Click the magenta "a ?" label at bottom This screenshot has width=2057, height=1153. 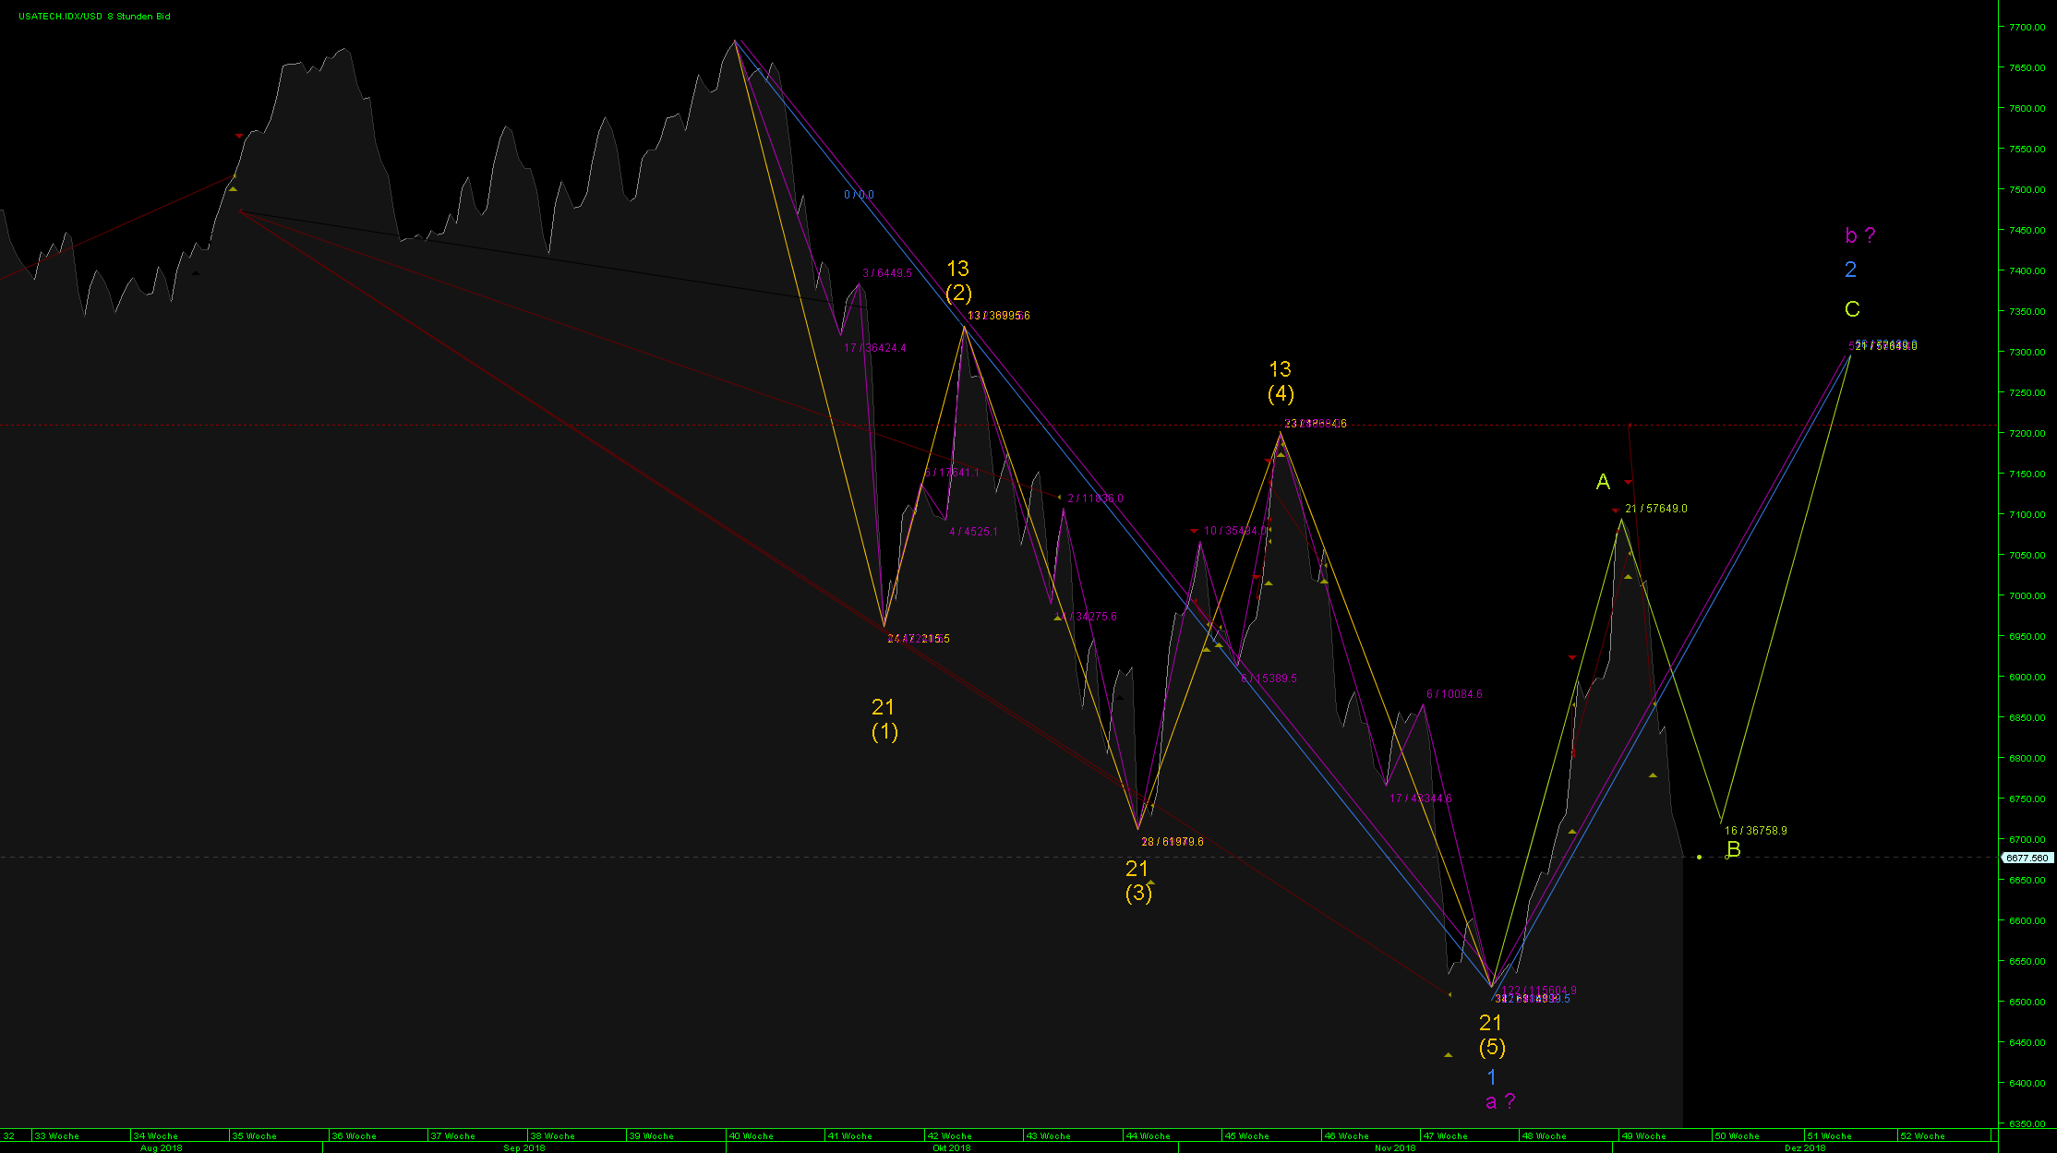(x=1499, y=1101)
